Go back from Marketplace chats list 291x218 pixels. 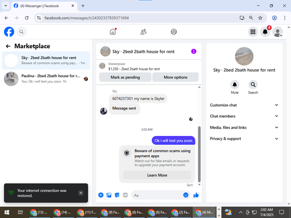coord(8,46)
